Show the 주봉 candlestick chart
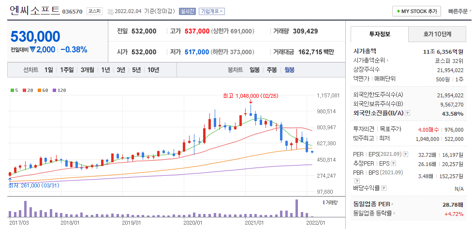Viewport: 472px width, 229px height. [x=272, y=70]
